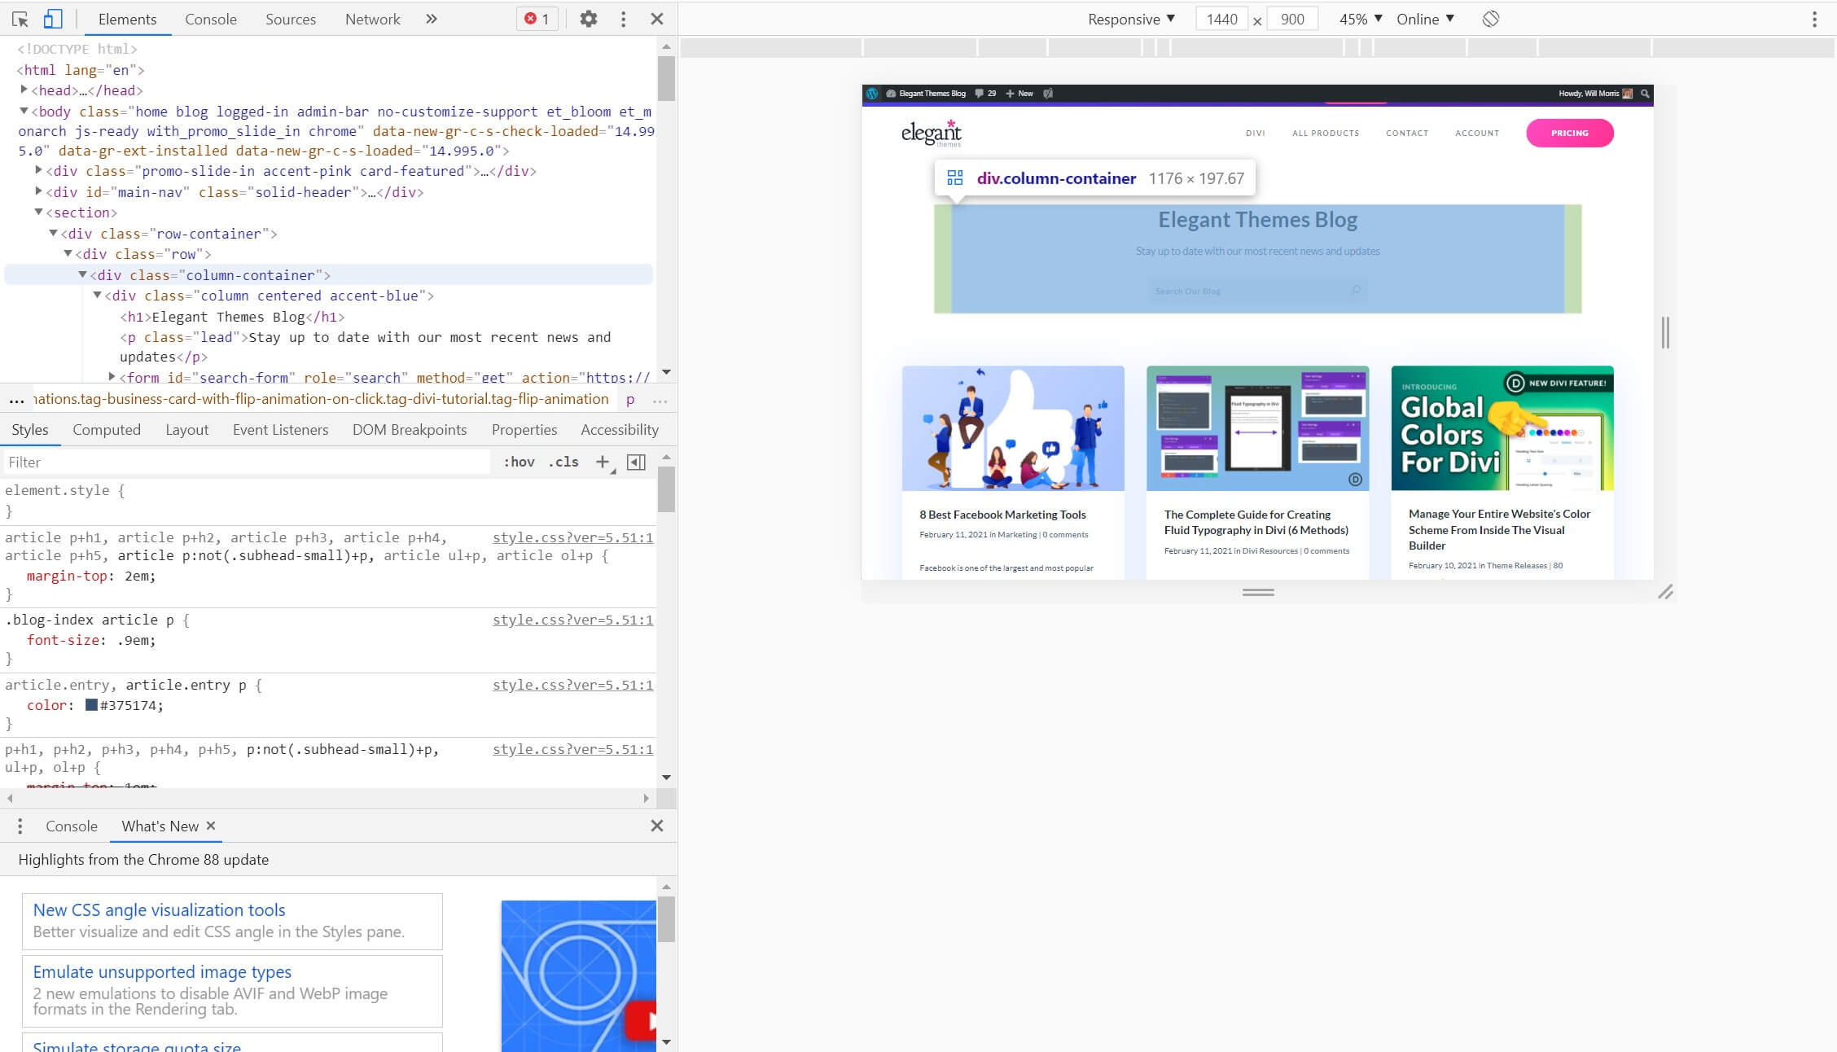Click the error count badge
Viewport: 1837px width, 1052px height.
click(x=537, y=18)
